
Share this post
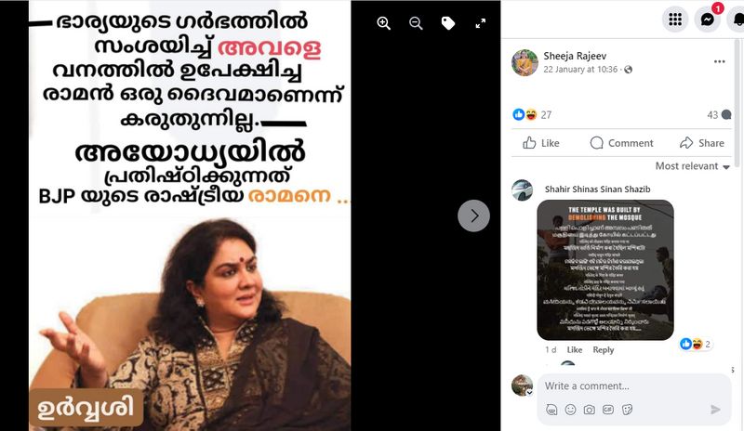[x=702, y=143]
